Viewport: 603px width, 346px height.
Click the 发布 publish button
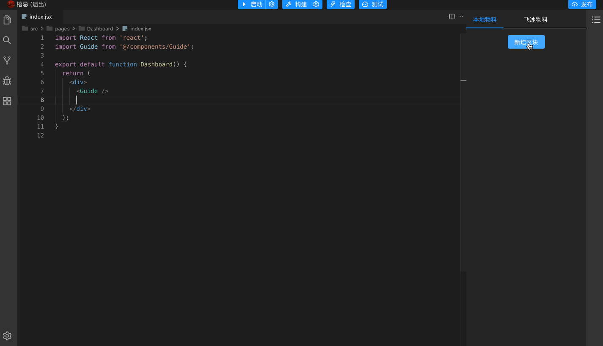coord(582,4)
